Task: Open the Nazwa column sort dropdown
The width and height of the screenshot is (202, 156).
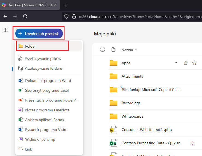Action: (129, 50)
